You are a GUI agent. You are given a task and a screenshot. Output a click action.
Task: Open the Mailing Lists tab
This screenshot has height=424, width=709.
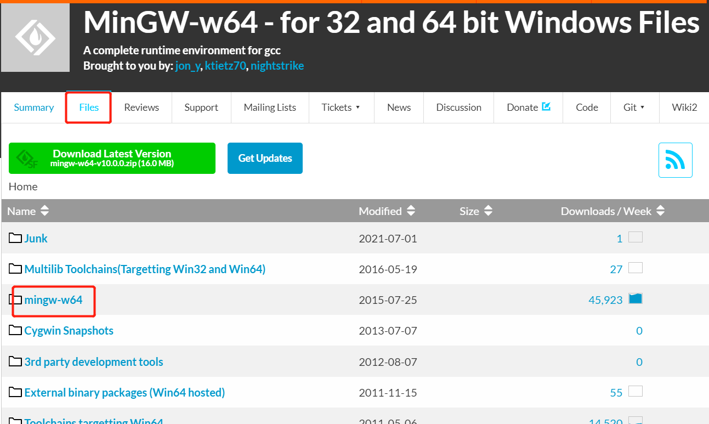coord(270,108)
